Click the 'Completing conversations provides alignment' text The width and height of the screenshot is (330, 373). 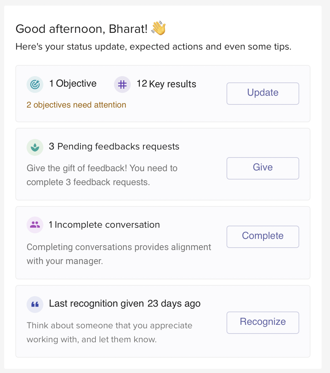[x=119, y=254]
